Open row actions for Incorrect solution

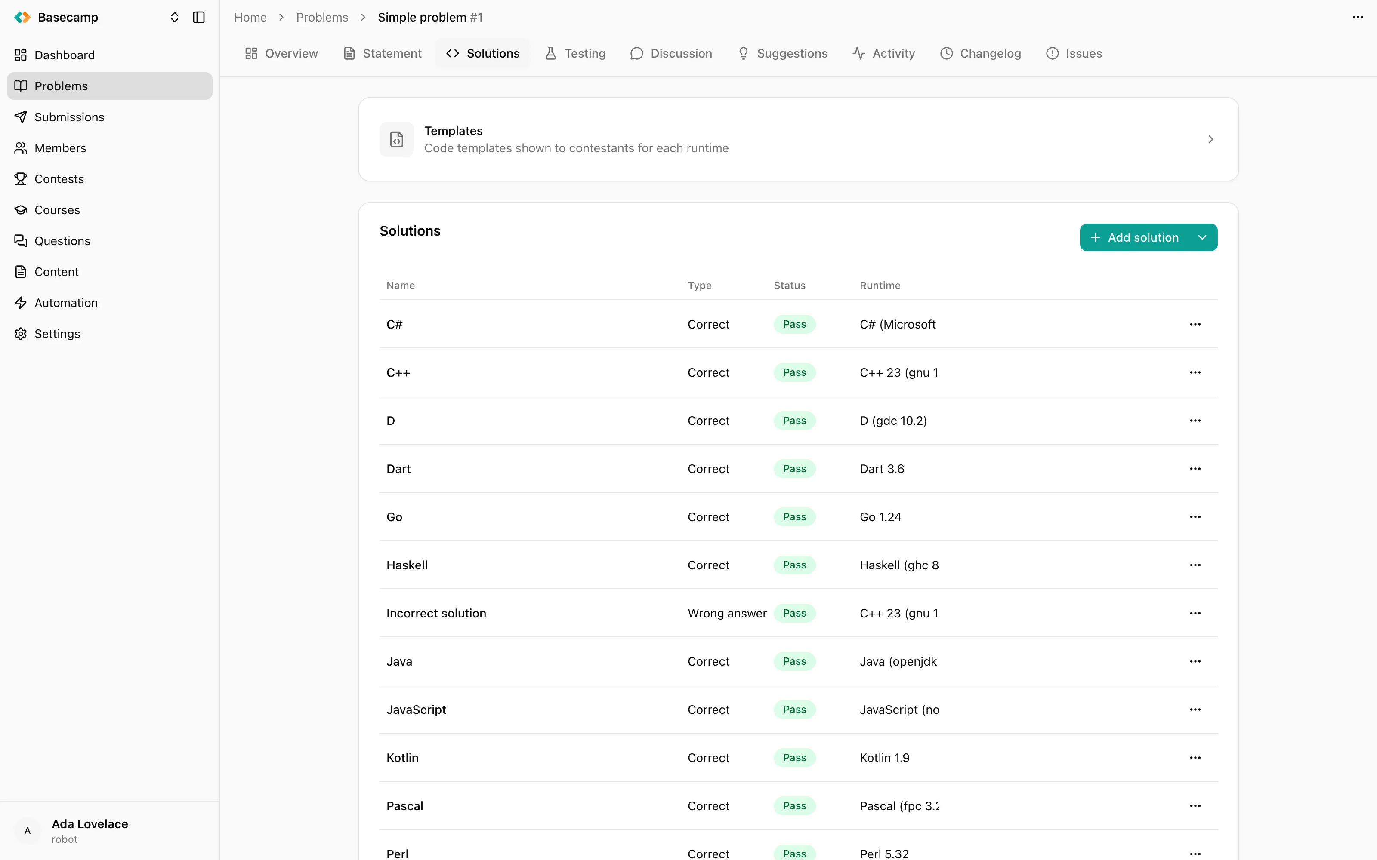1195,613
